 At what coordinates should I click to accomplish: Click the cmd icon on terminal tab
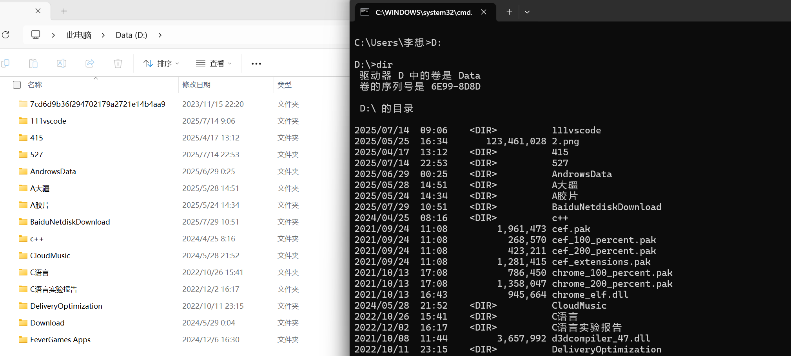point(365,12)
